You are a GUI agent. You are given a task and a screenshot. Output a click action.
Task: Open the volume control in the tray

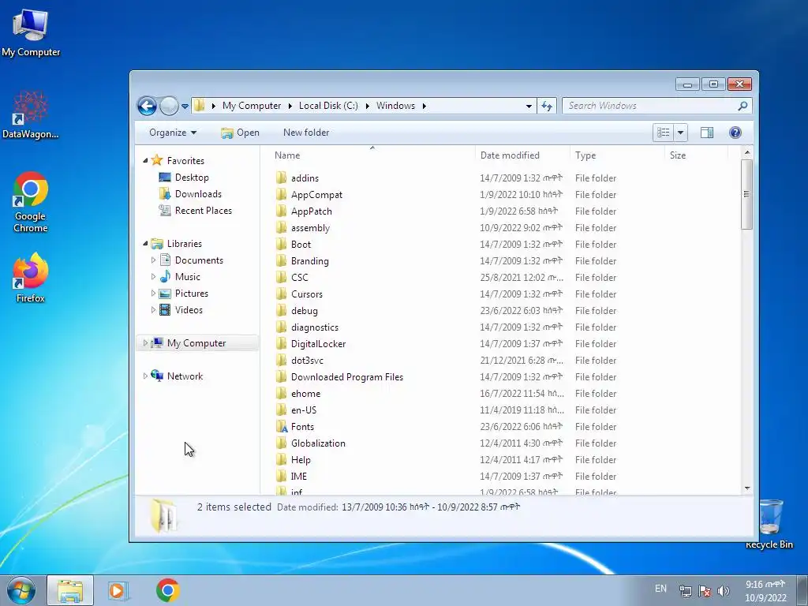tap(724, 591)
